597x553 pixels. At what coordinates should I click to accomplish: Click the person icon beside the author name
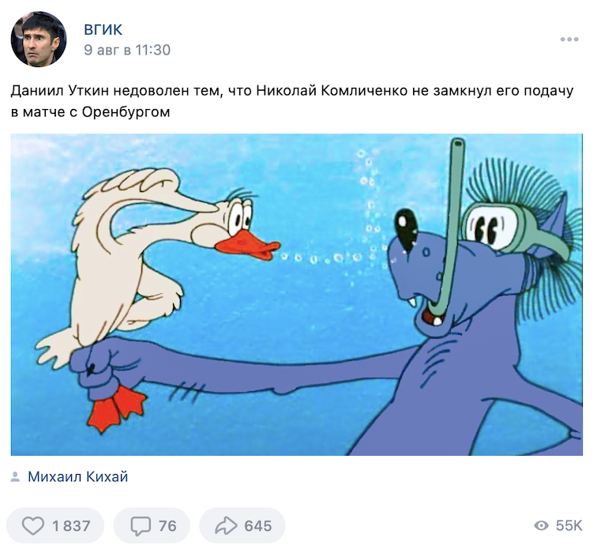point(15,477)
